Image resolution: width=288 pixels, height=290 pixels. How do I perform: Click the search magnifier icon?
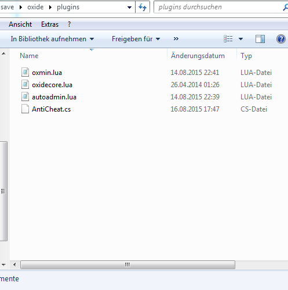pos(285,8)
